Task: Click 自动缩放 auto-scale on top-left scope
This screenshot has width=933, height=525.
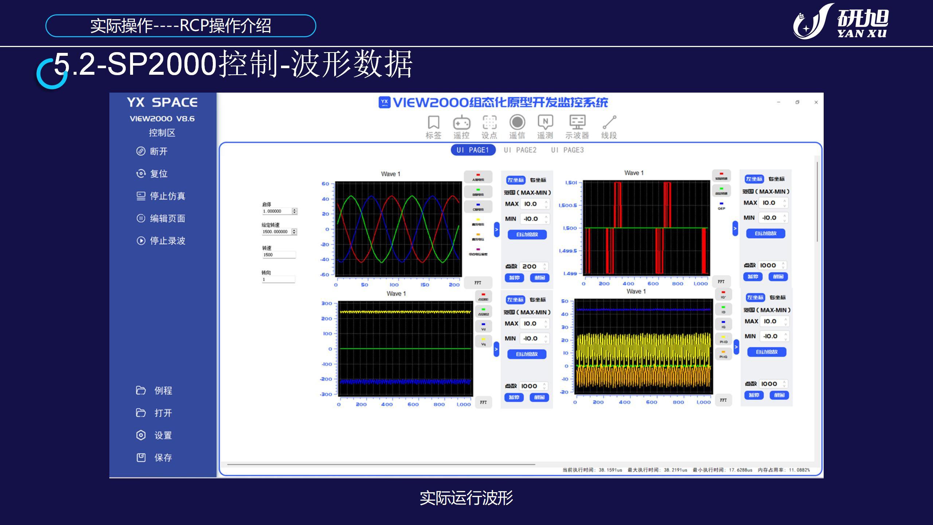Action: coord(527,234)
